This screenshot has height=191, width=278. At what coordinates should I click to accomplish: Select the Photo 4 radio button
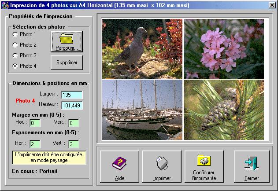tap(15, 66)
